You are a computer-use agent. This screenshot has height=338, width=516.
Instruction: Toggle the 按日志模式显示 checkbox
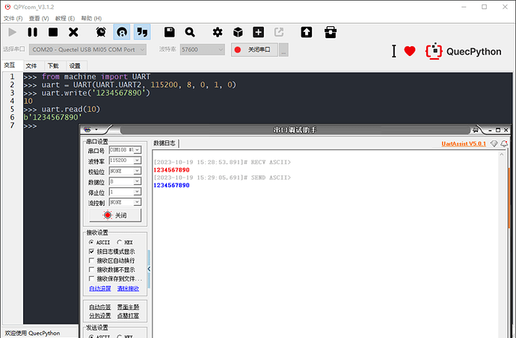tap(91, 251)
